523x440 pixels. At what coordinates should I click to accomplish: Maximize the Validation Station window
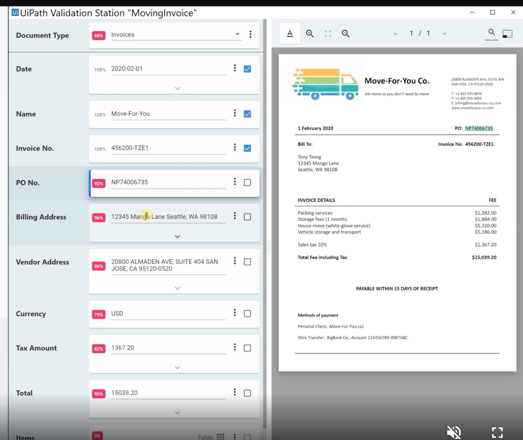coord(492,12)
